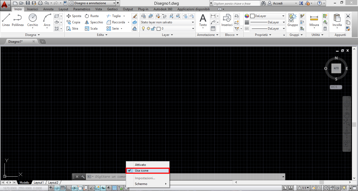The image size is (358, 191).
Task: Expand the Disegna panel
Action: pyautogui.click(x=32, y=35)
